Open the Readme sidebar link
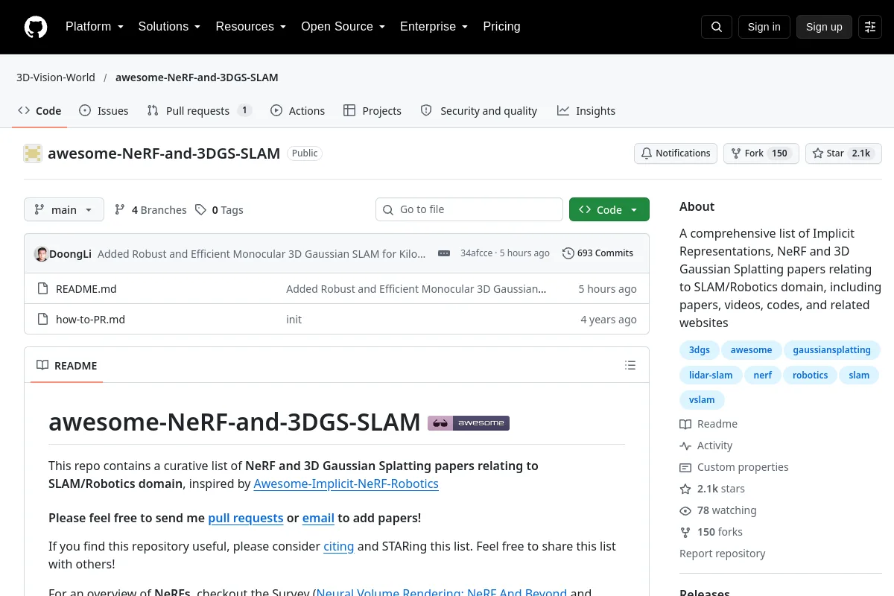 (708, 424)
